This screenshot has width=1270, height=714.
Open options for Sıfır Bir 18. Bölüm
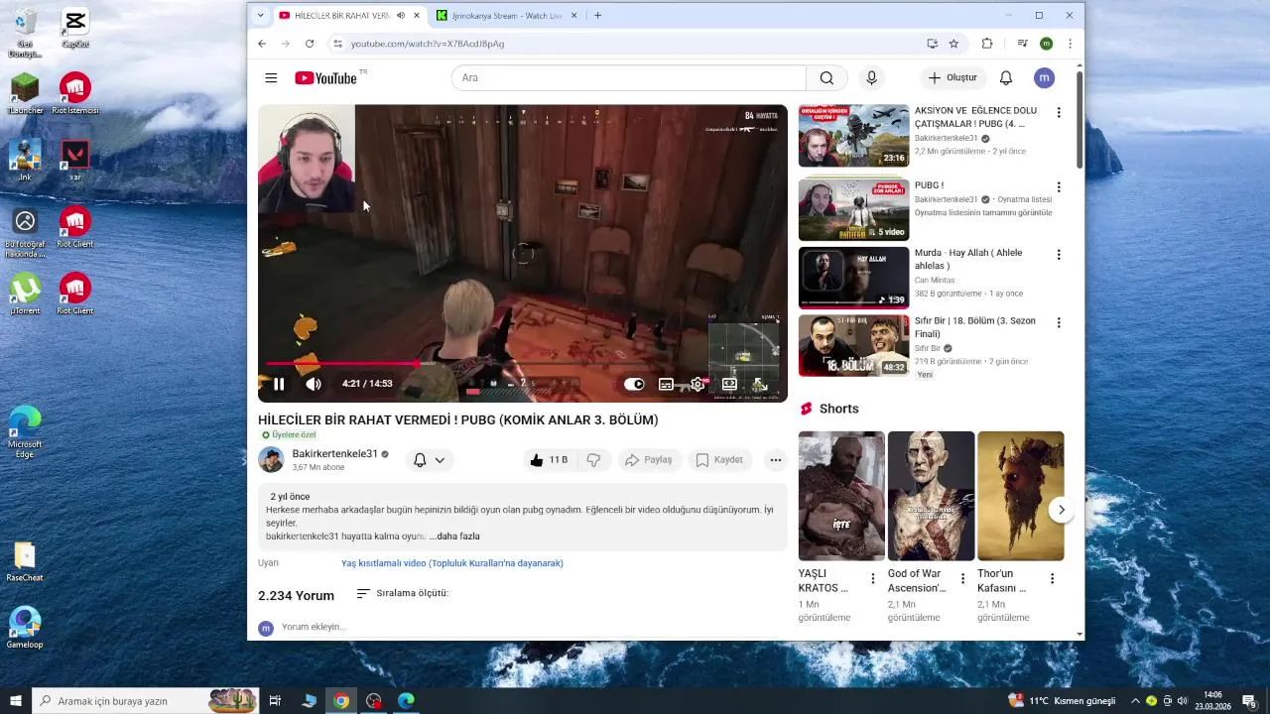pos(1059,323)
